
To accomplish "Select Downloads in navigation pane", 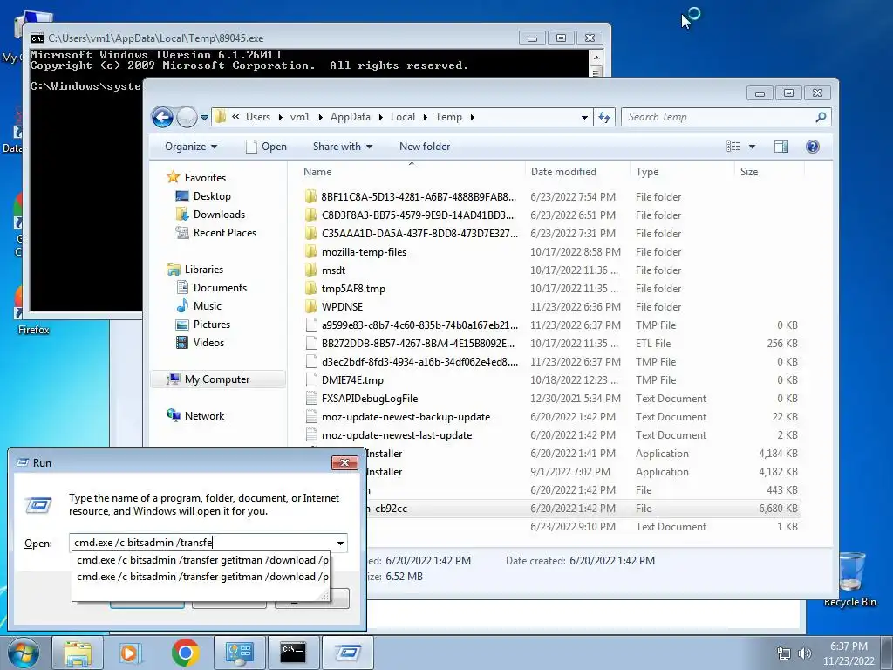I will [211, 215].
